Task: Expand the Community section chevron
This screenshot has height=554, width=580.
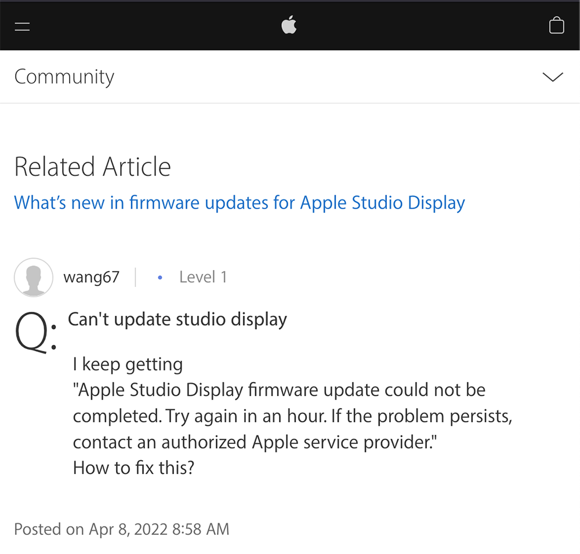Action: tap(553, 77)
